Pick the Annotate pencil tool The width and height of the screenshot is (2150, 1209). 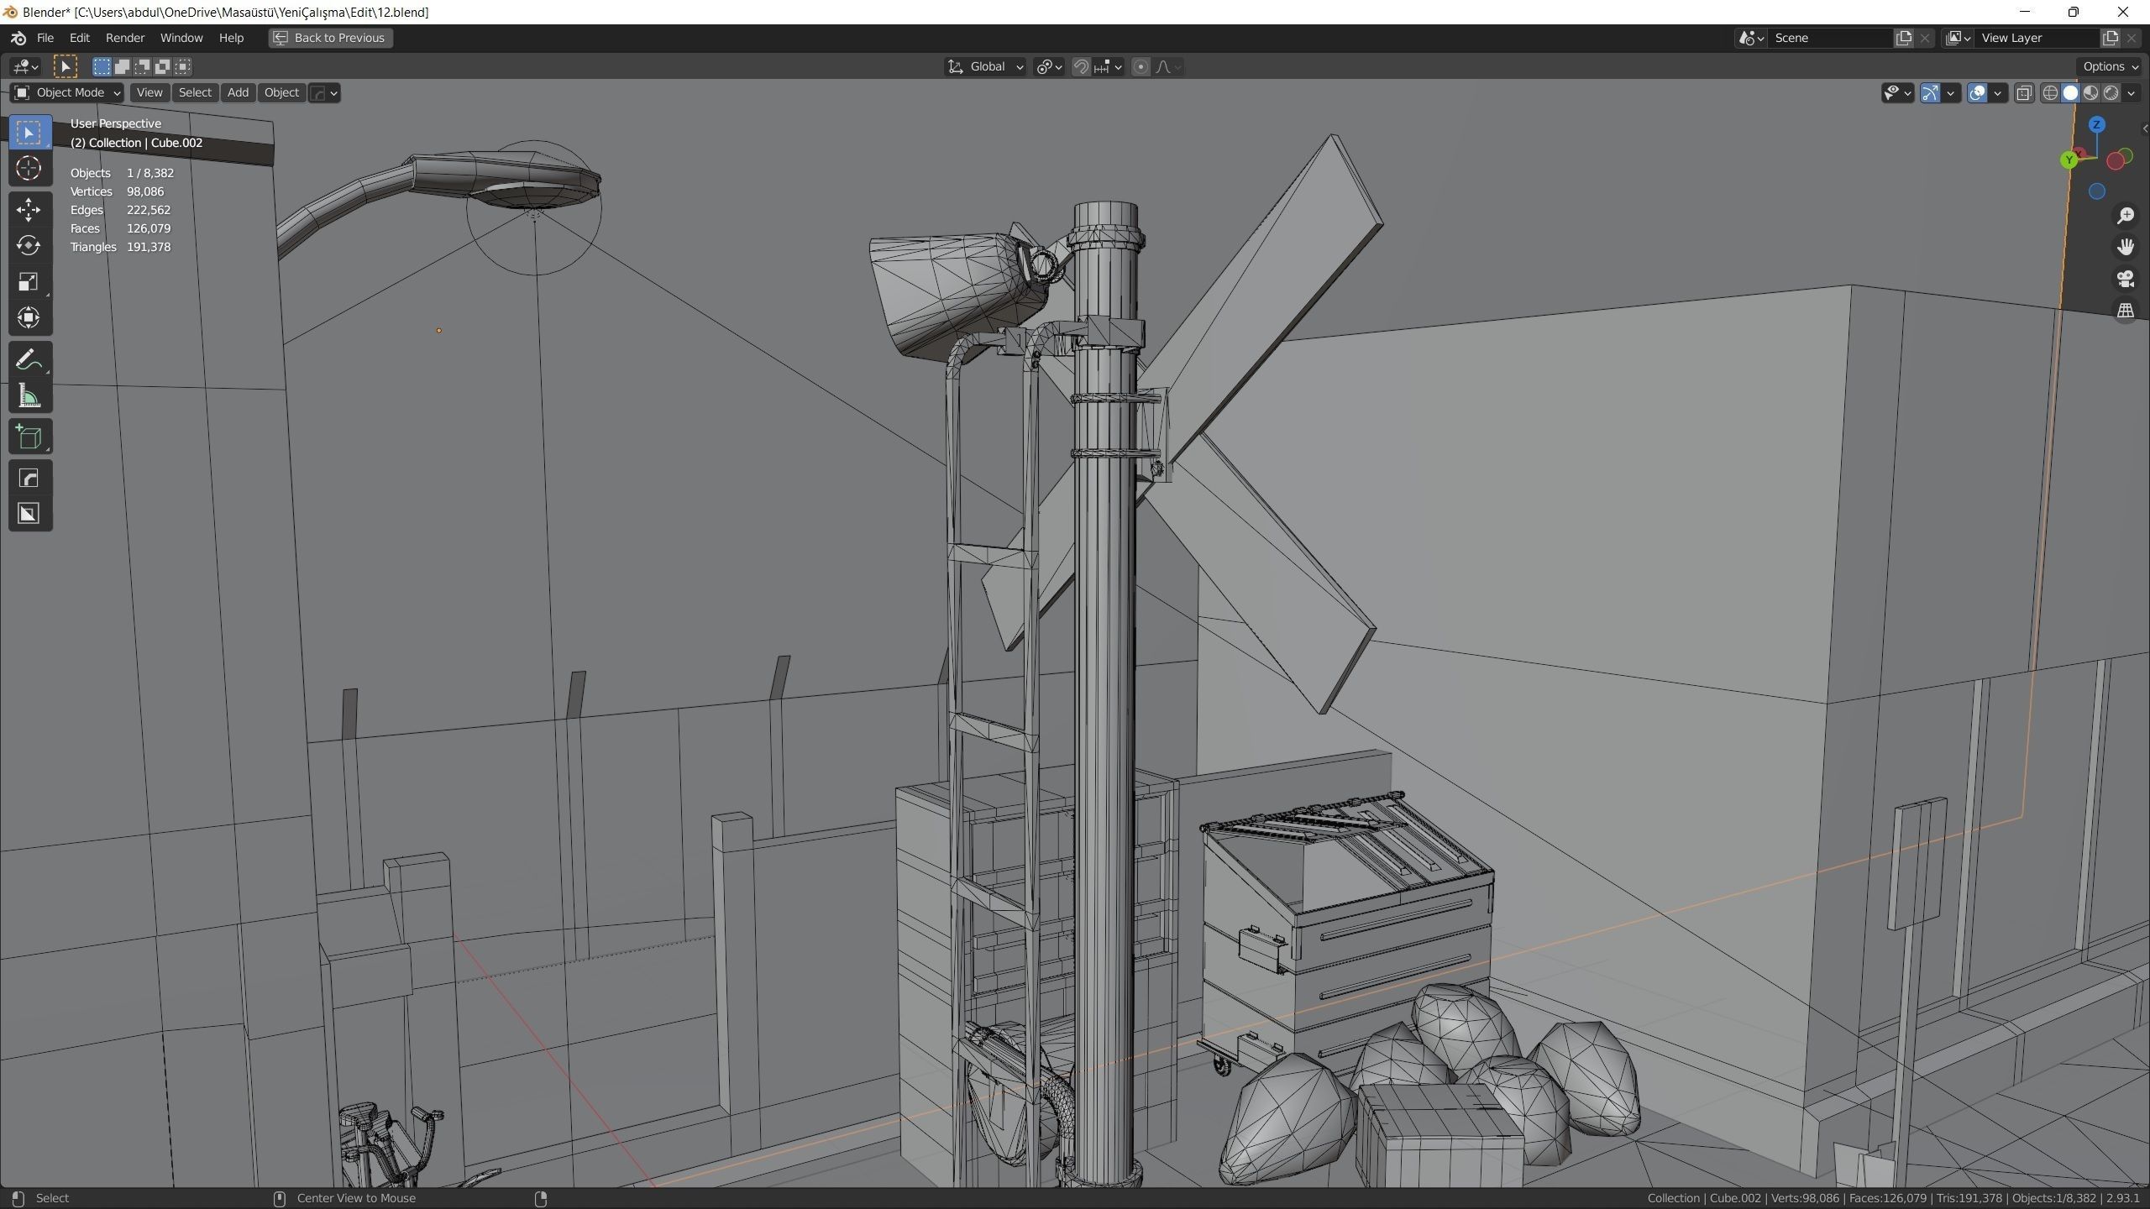29,360
